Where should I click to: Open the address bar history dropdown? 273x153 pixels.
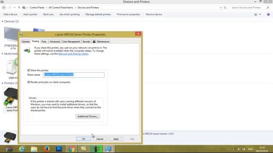click(221, 8)
